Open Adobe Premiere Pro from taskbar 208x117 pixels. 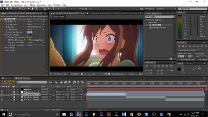pyautogui.click(x=101, y=114)
